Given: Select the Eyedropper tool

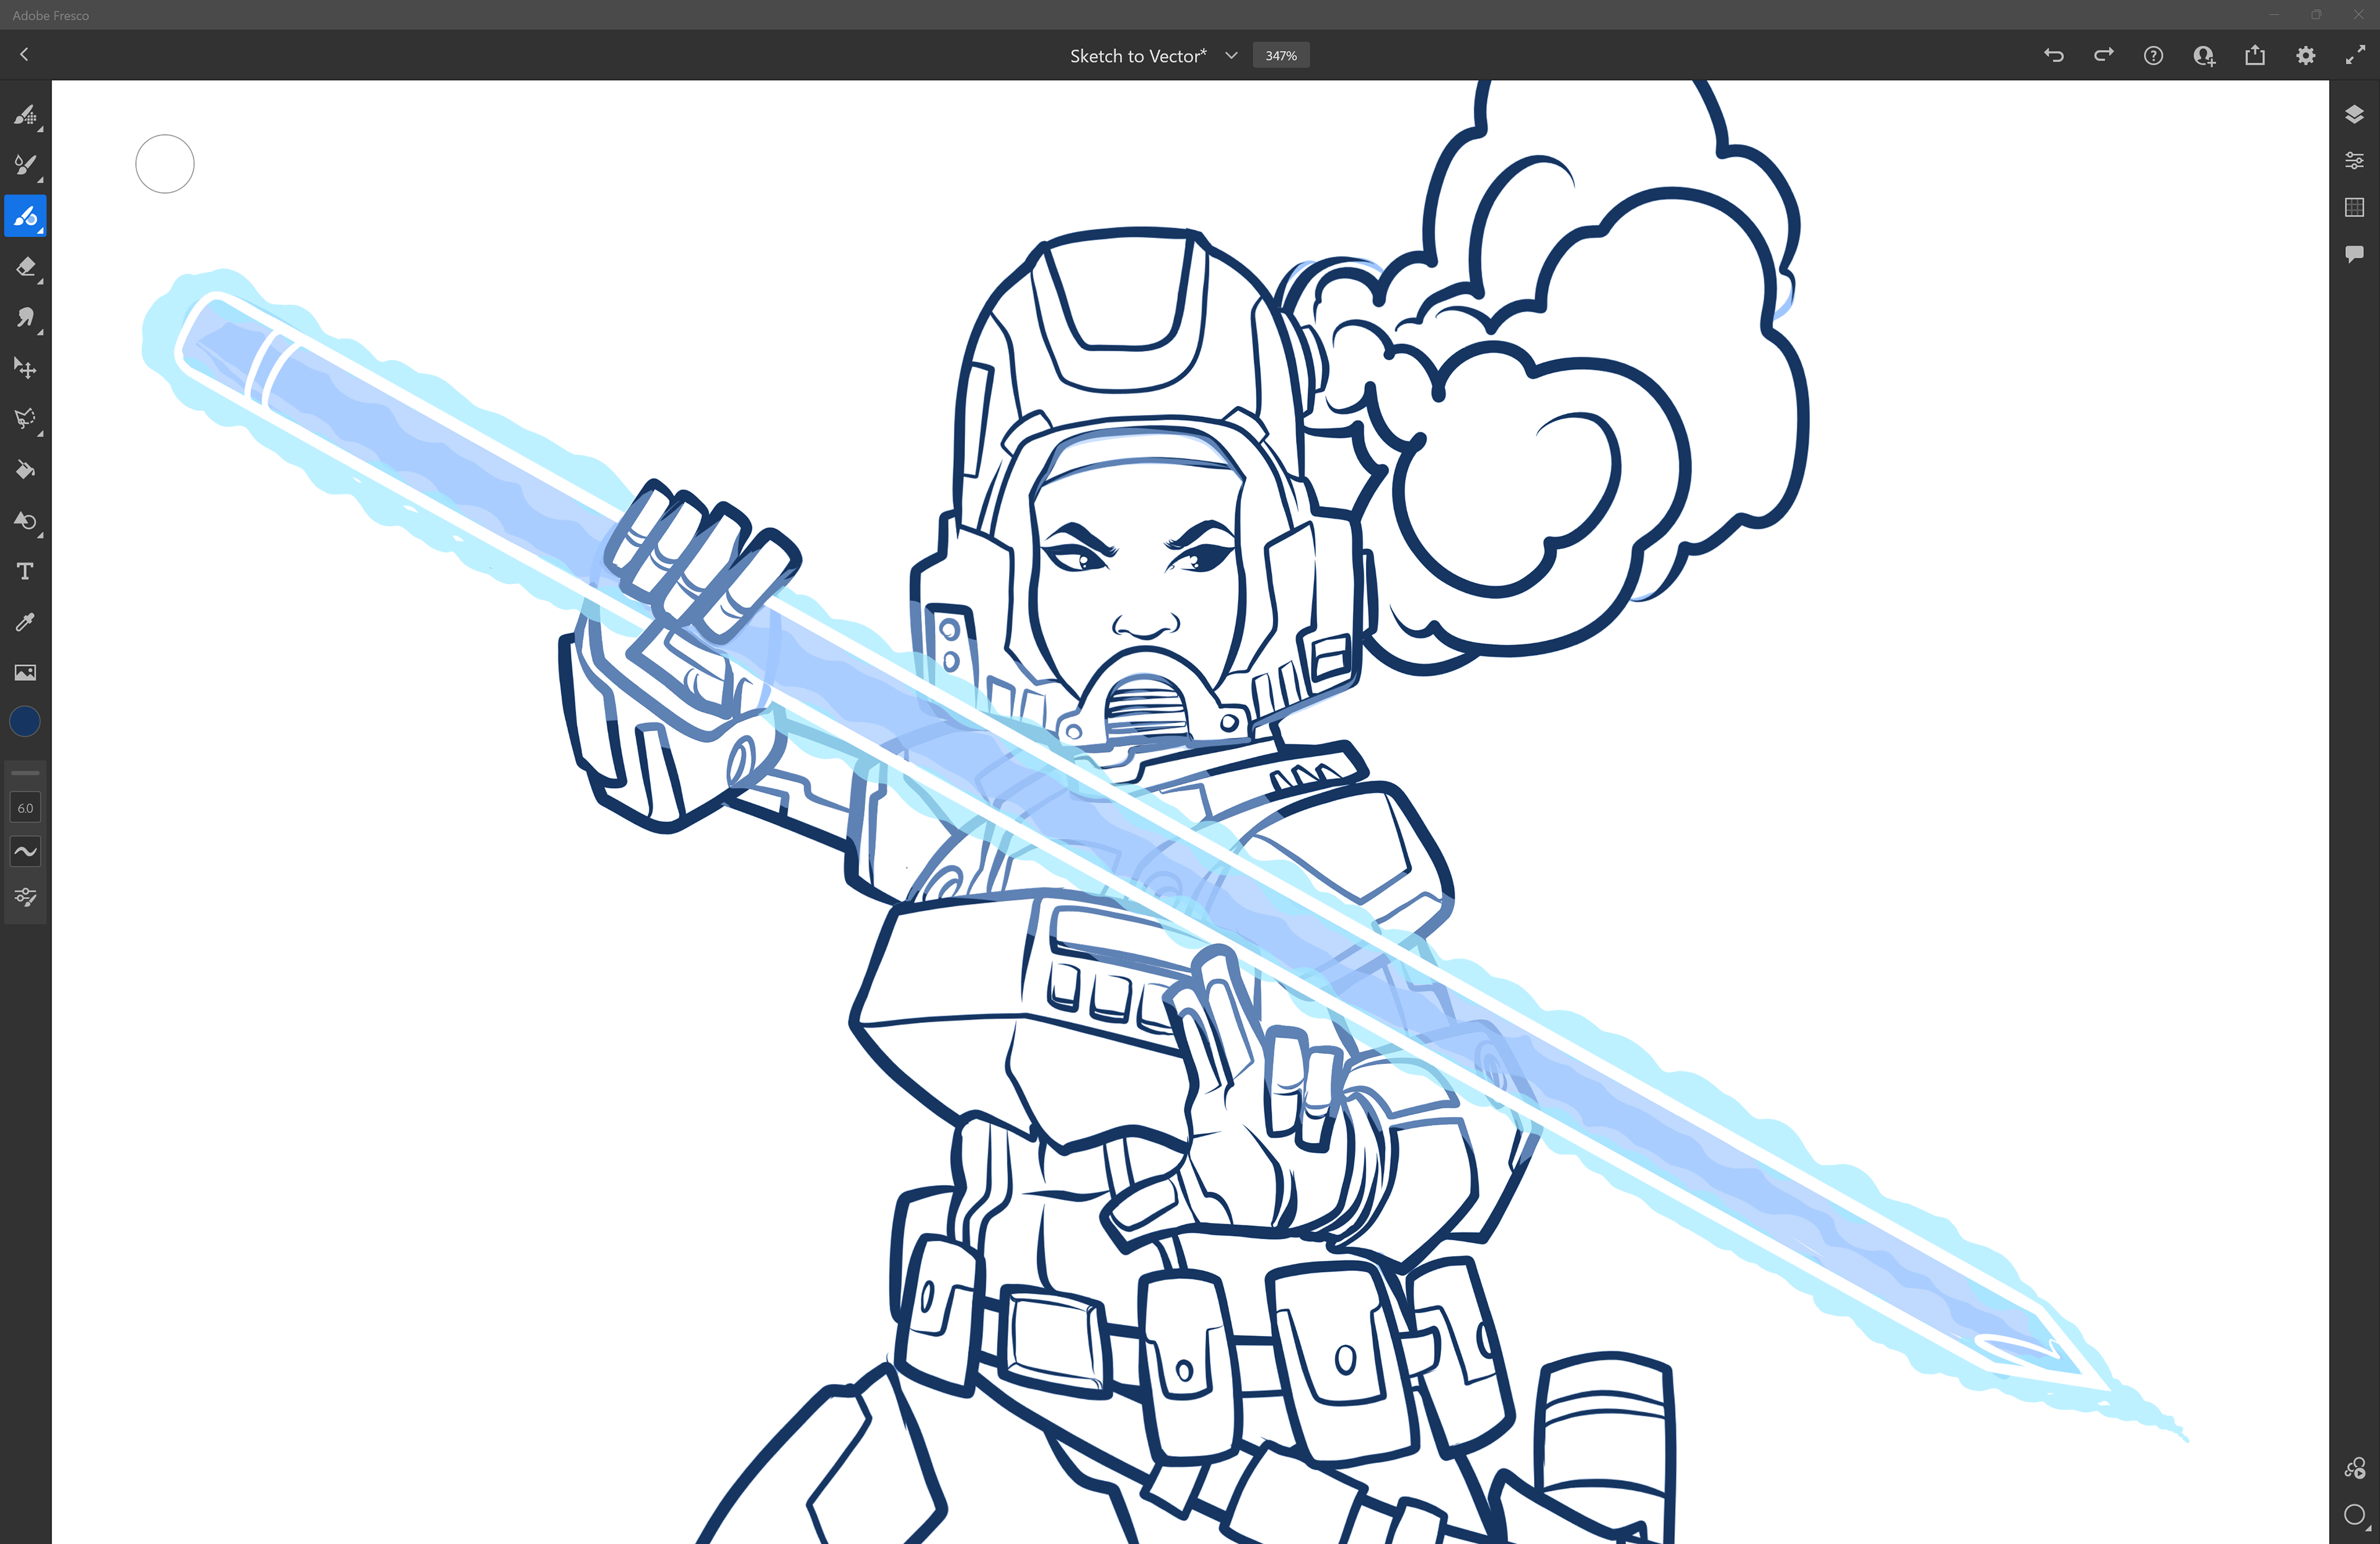Looking at the screenshot, I should 25,621.
